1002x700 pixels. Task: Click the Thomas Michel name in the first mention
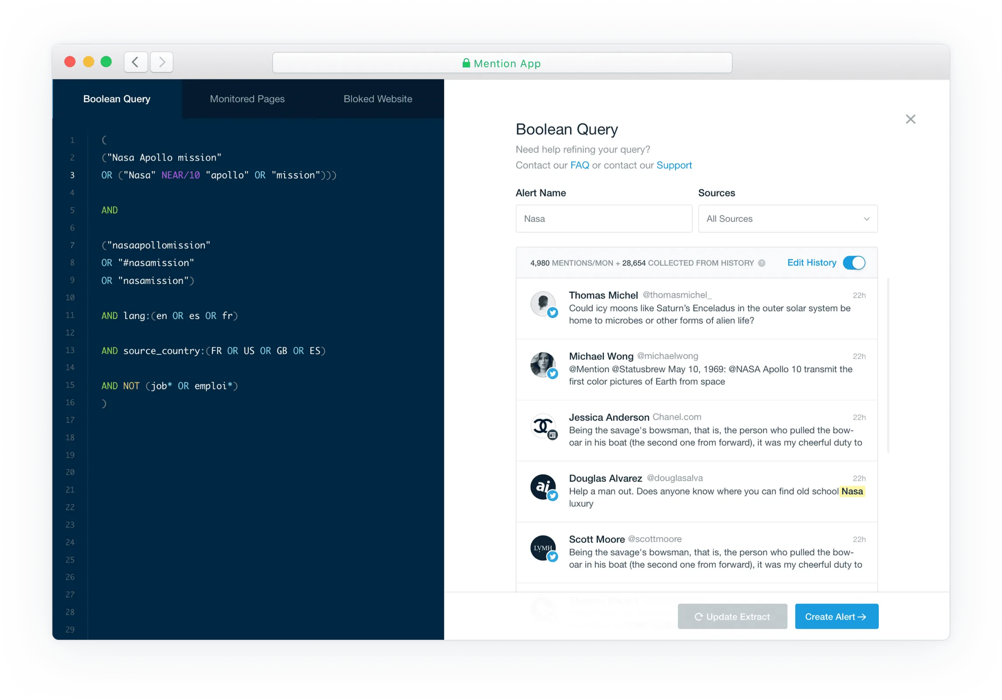603,295
